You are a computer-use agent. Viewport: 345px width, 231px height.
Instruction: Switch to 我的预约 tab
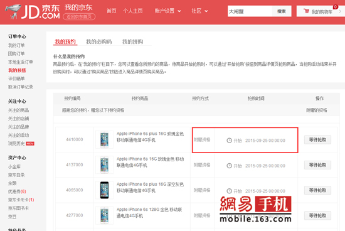[65, 41]
